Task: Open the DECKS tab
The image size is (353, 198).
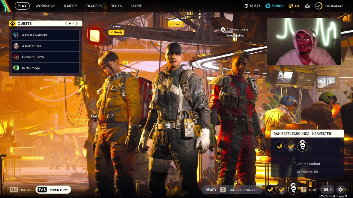Action: 116,6
